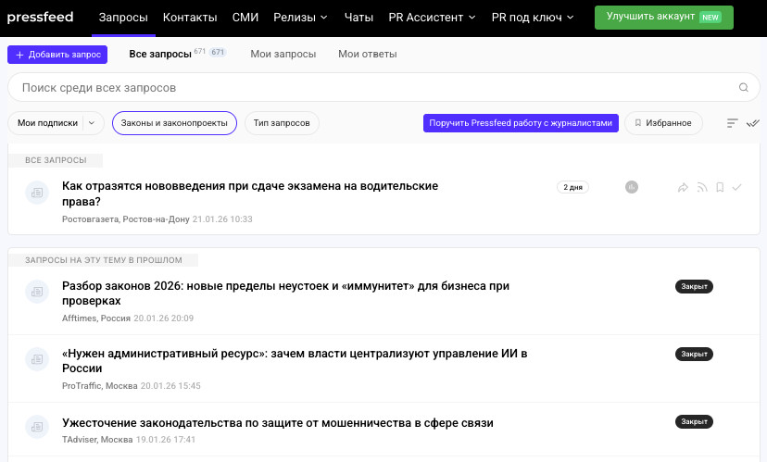Click the share arrow icon on the driving exam request
The width and height of the screenshot is (767, 462).
pos(683,188)
